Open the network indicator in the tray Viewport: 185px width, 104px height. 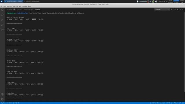(151, 1)
